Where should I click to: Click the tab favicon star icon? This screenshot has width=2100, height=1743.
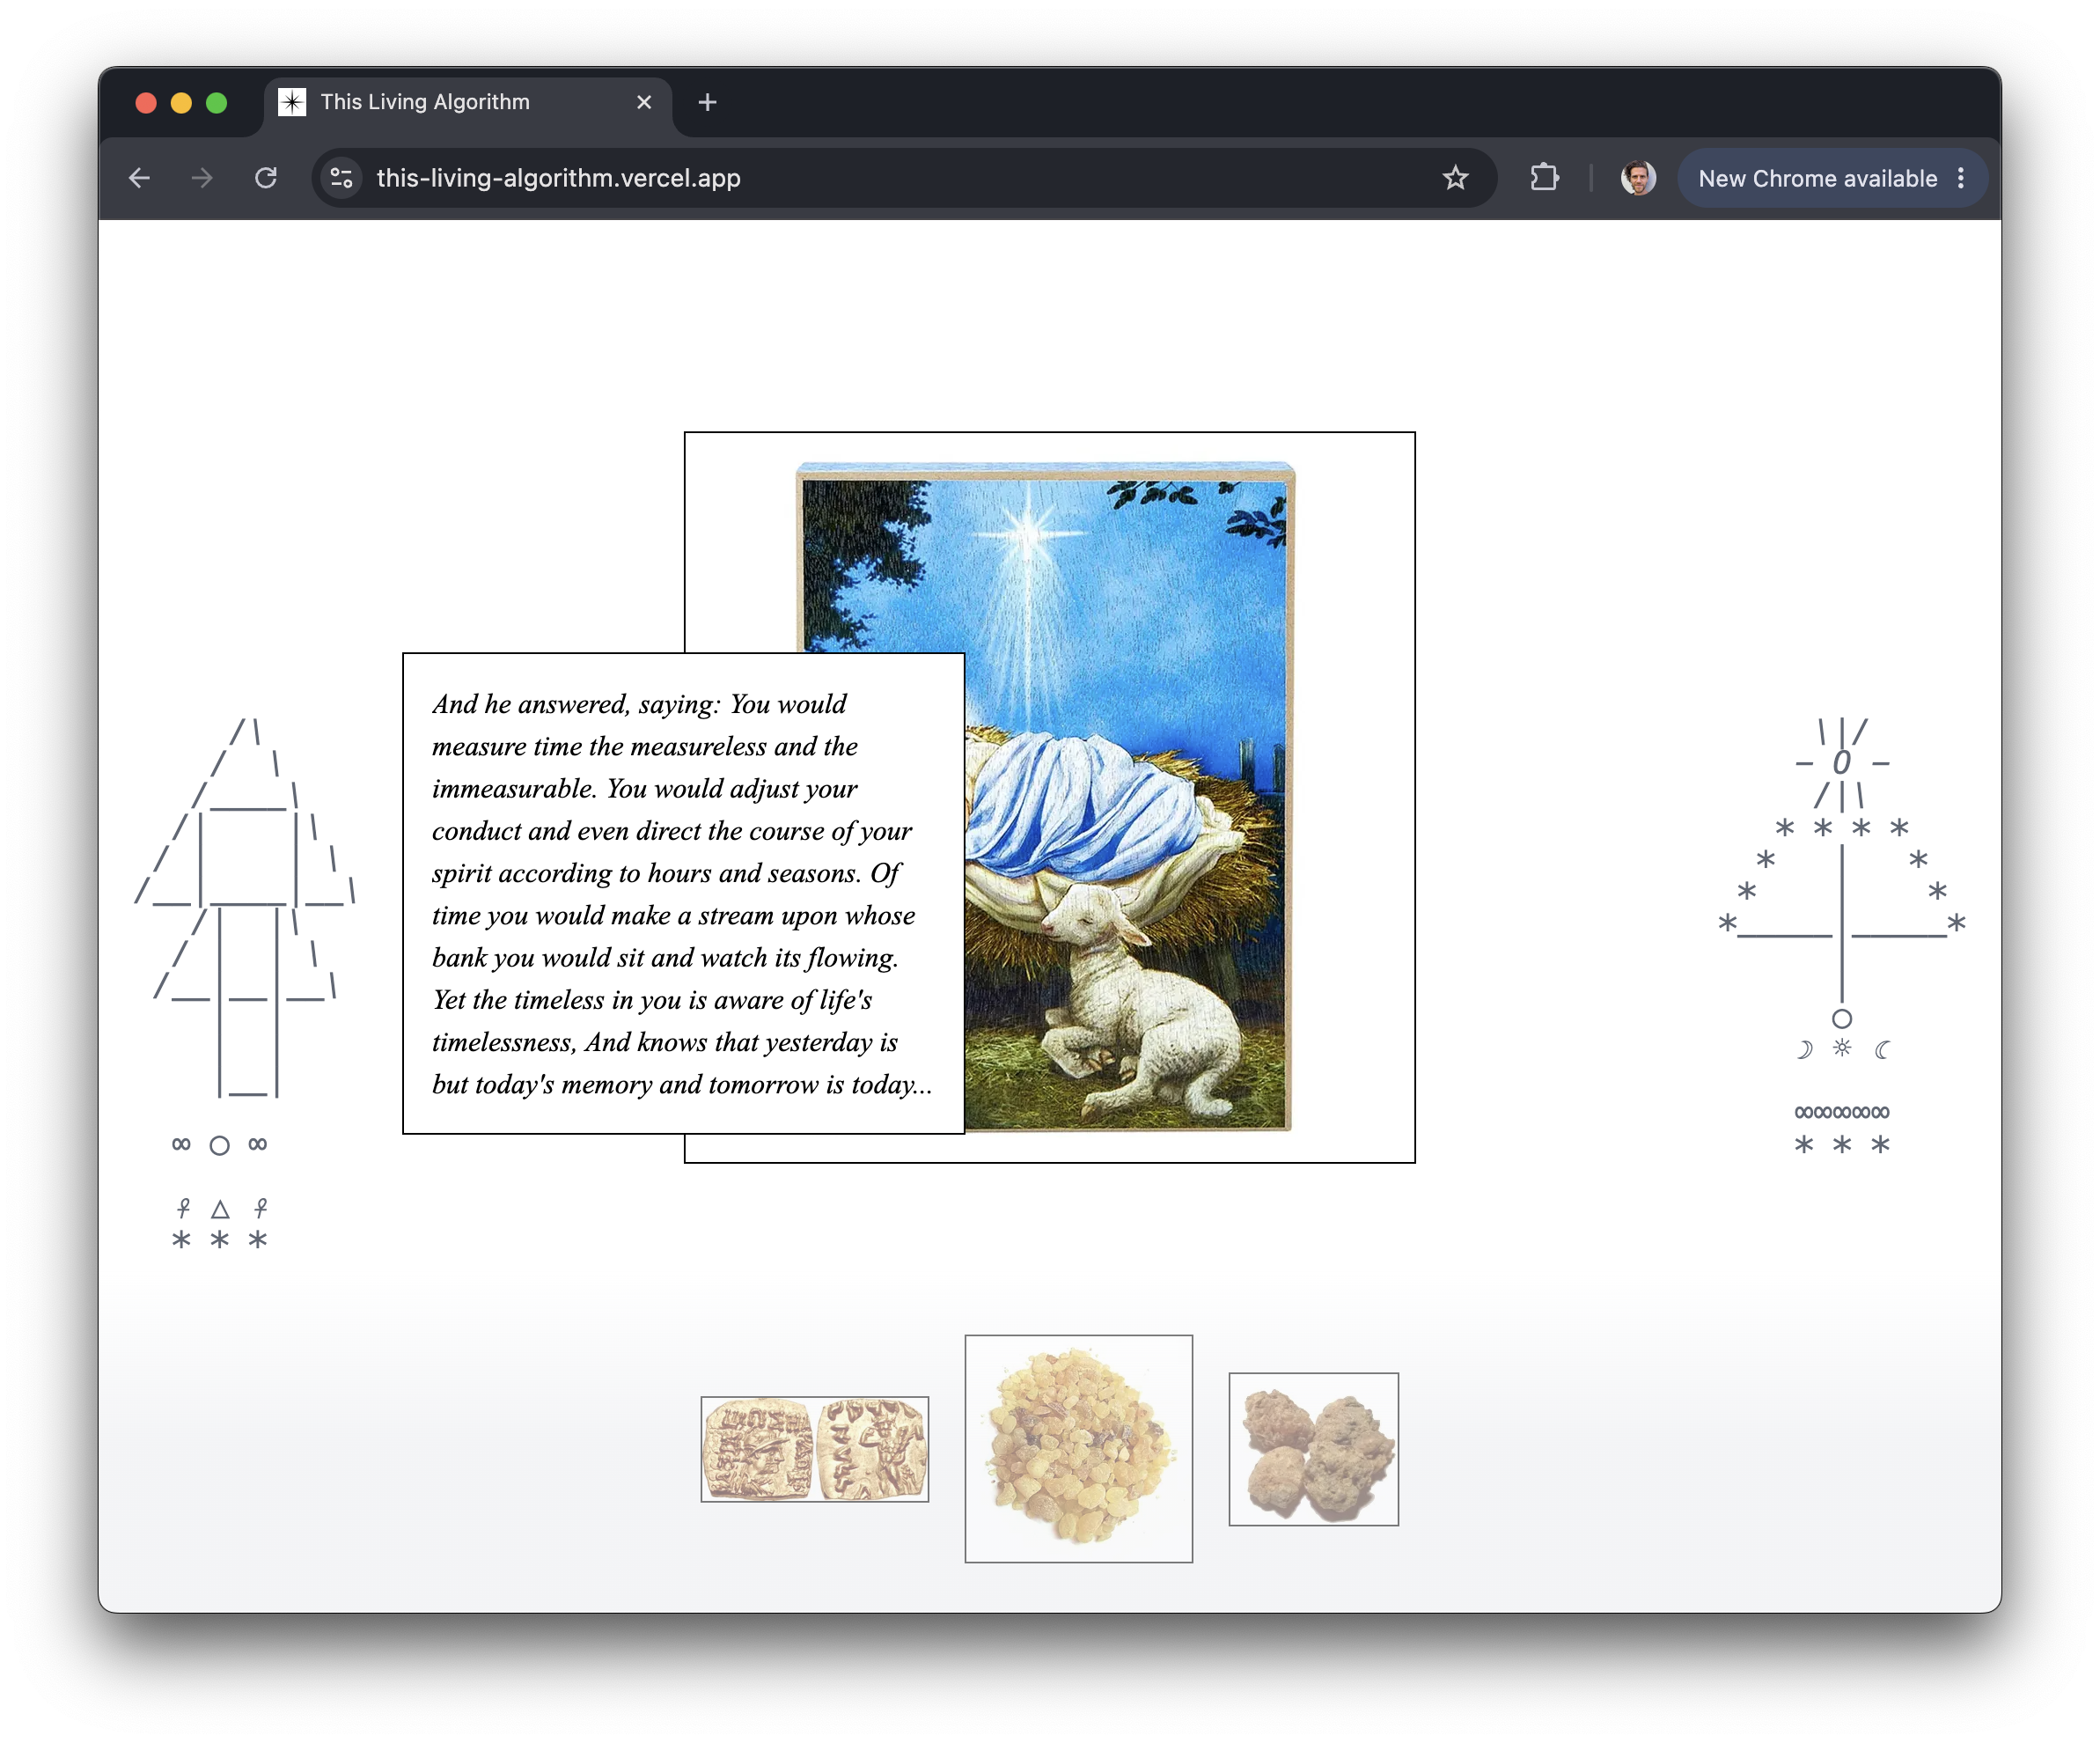(292, 102)
